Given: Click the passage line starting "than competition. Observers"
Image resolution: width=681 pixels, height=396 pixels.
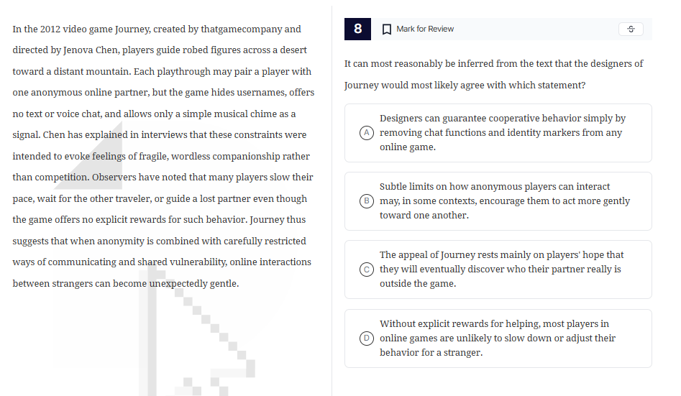Looking at the screenshot, I should (163, 177).
